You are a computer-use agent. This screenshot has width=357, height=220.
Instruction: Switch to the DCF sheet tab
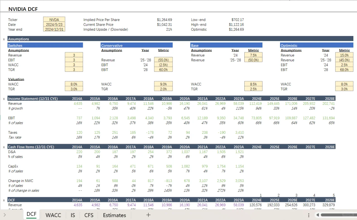[x=32, y=215]
